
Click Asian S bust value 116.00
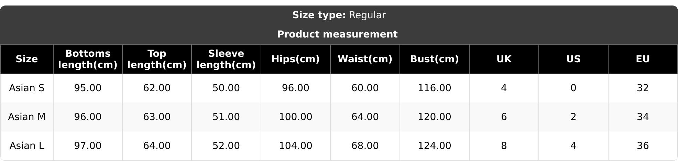[434, 88]
